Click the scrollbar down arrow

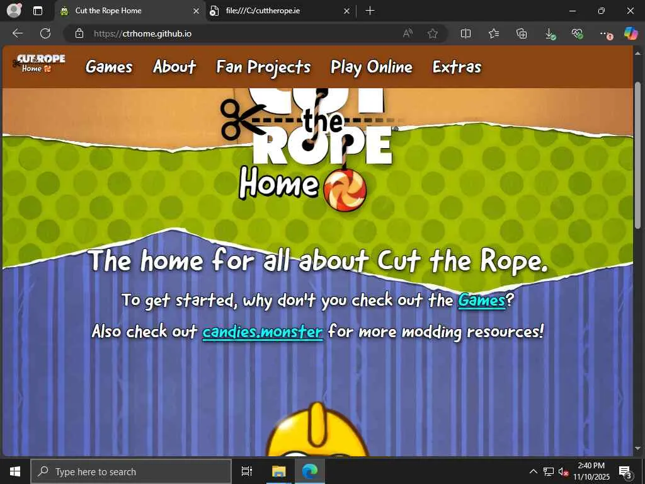click(x=637, y=448)
